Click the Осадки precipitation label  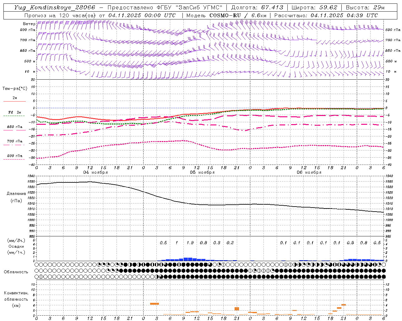[x=16, y=246]
